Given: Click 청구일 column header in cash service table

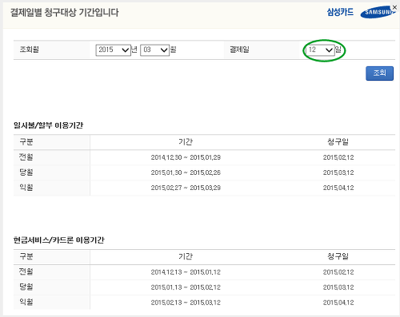Looking at the screenshot, I should [x=338, y=256].
